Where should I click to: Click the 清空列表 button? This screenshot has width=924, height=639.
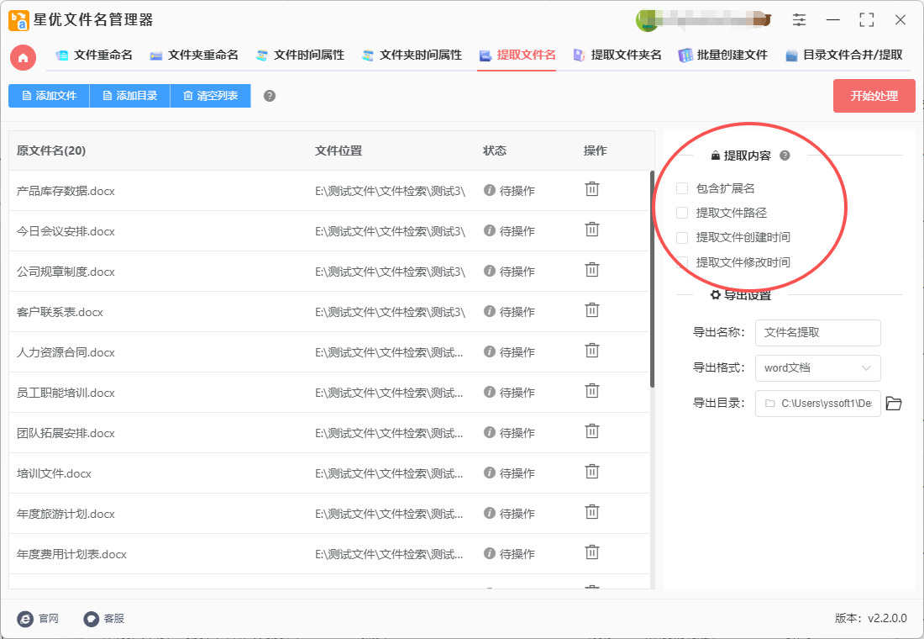click(x=210, y=96)
